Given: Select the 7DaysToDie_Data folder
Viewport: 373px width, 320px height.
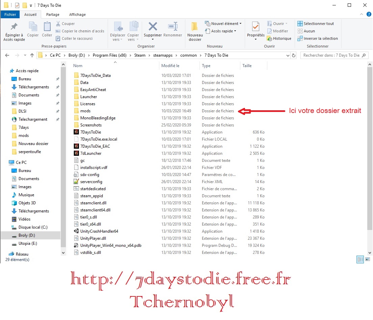Looking at the screenshot, I should tap(95, 76).
